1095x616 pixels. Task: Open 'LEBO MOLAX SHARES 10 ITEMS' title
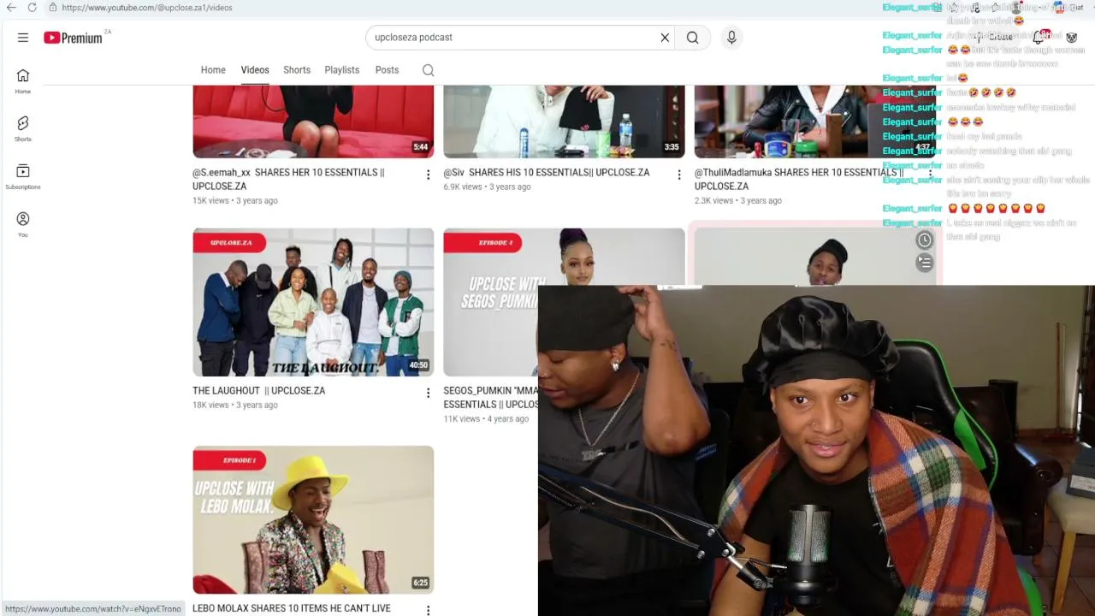[292, 608]
